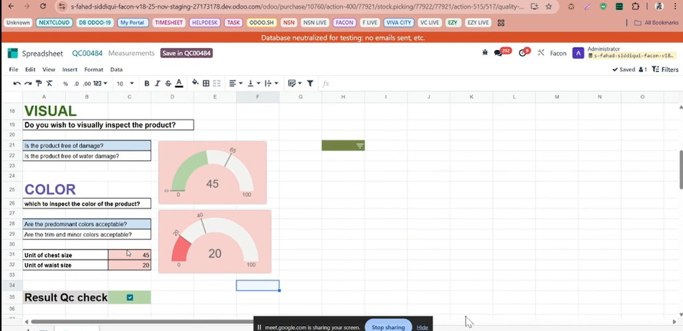Open the Insert menu

pos(69,69)
